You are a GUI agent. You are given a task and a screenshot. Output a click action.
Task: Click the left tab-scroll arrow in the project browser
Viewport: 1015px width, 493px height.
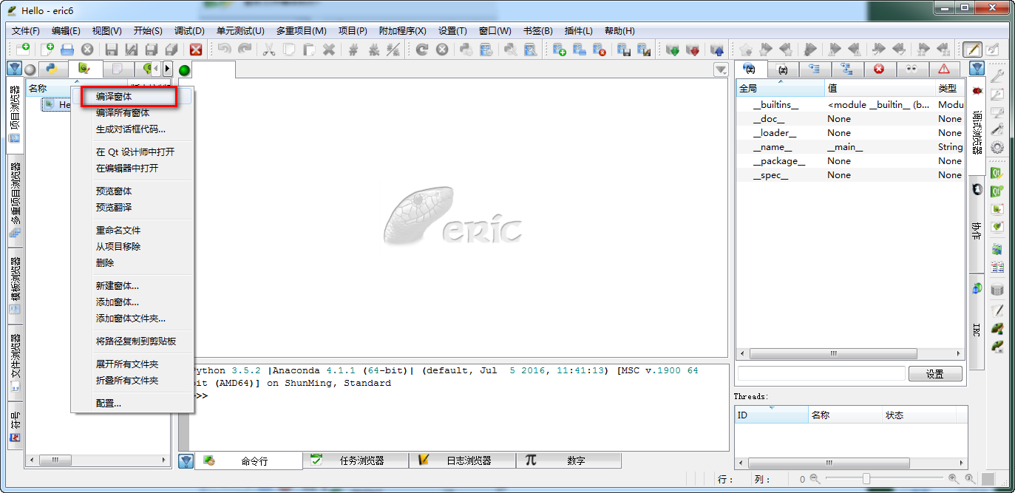pos(156,69)
